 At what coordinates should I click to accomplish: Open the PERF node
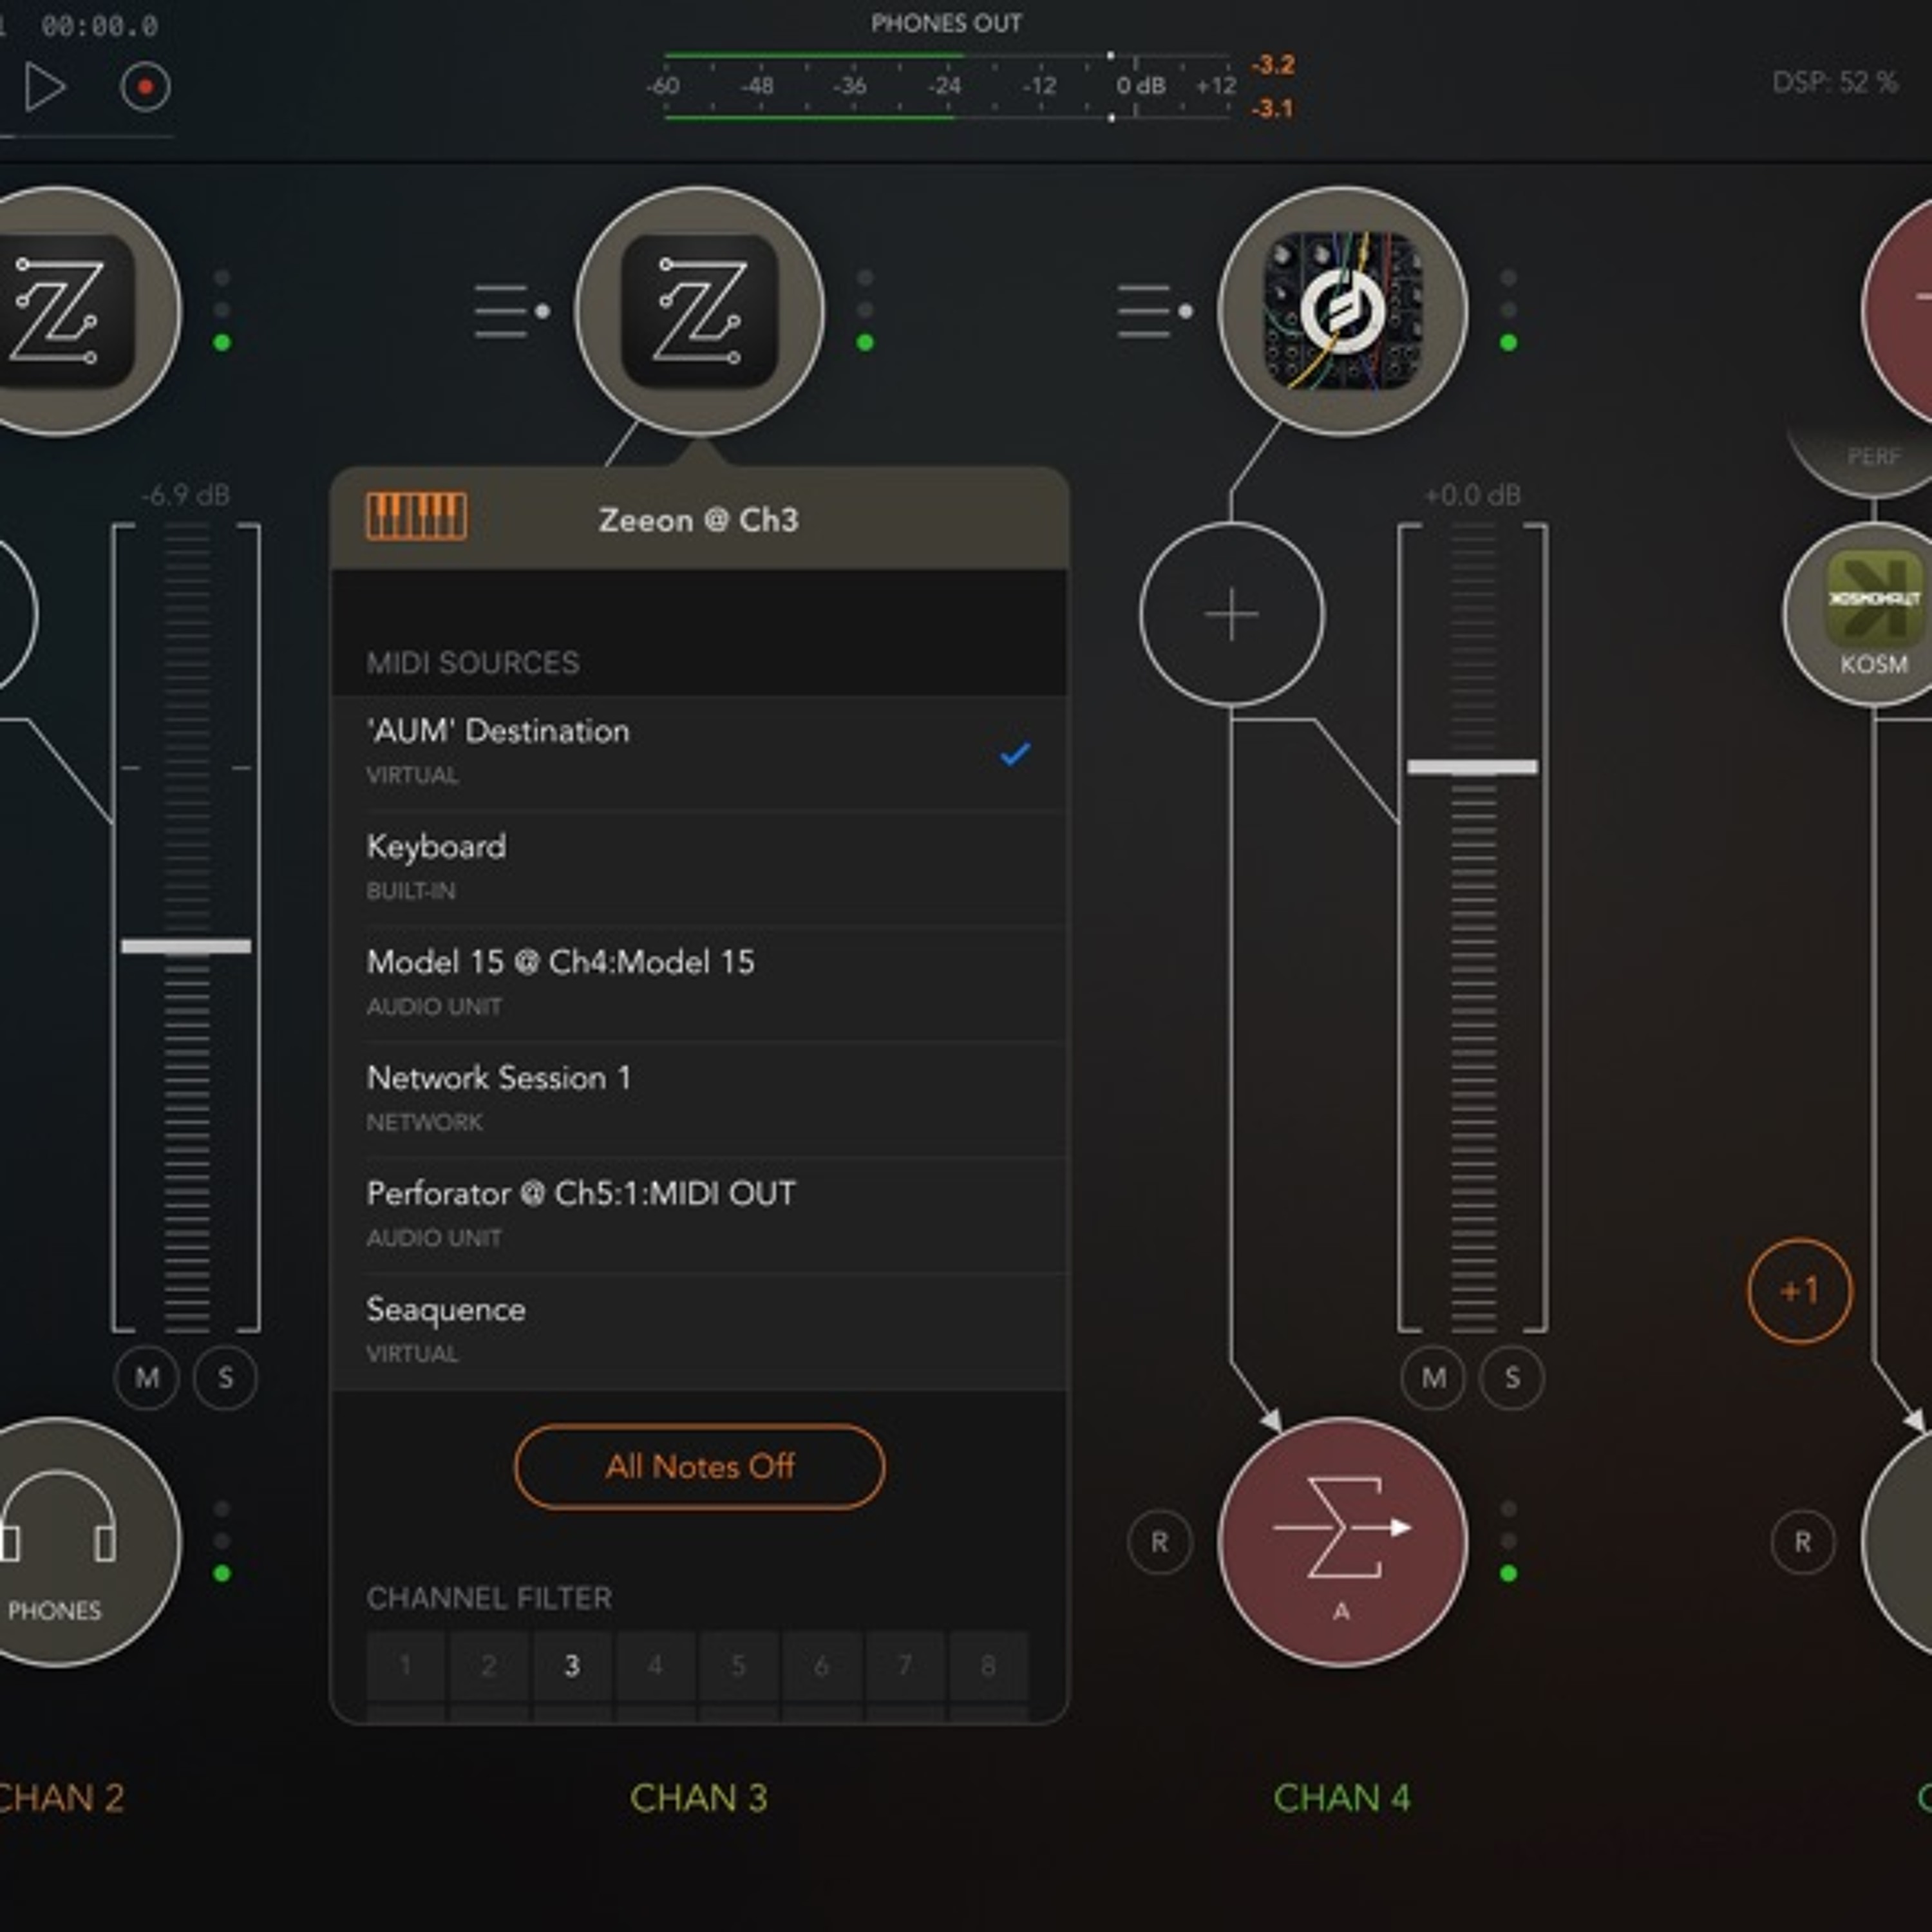1869,459
